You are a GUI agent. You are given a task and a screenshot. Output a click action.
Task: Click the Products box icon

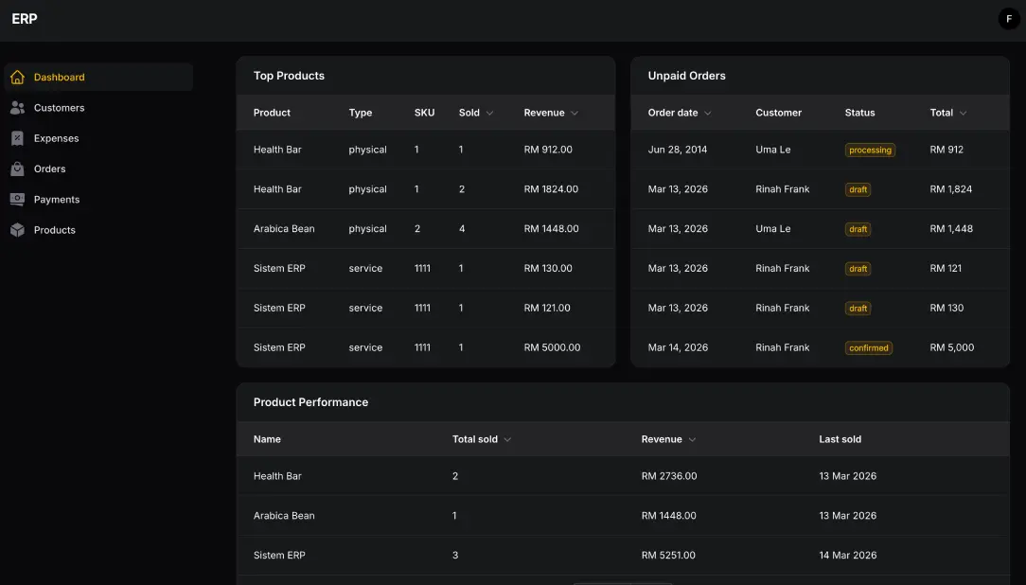coord(18,230)
